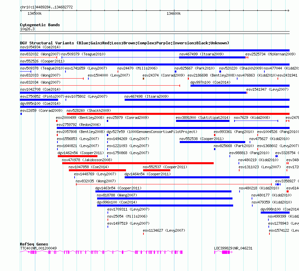Image resolution: width=299 pixels, height=271 pixels.
Task: Click nsv832033 (Wong2007) label
Action: (x=40, y=75)
